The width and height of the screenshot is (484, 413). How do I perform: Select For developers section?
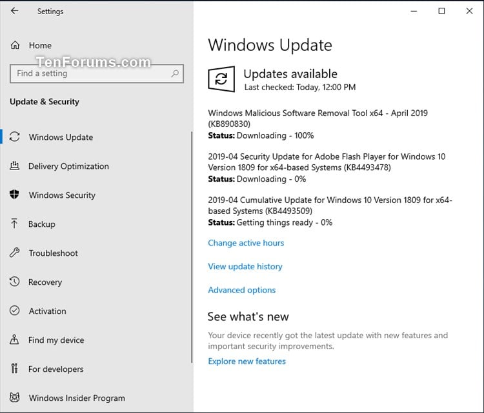click(56, 369)
